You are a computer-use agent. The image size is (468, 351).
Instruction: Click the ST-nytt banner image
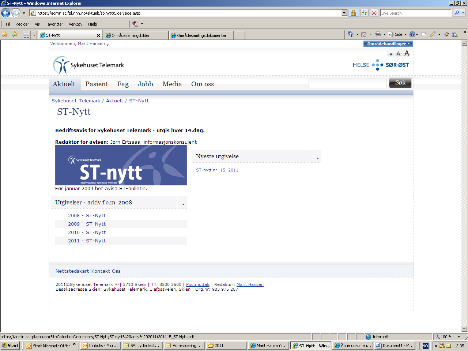click(121, 165)
